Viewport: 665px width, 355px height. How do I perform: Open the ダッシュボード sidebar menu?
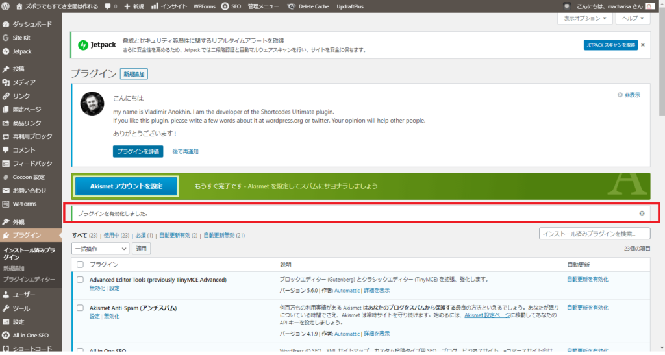click(x=31, y=24)
